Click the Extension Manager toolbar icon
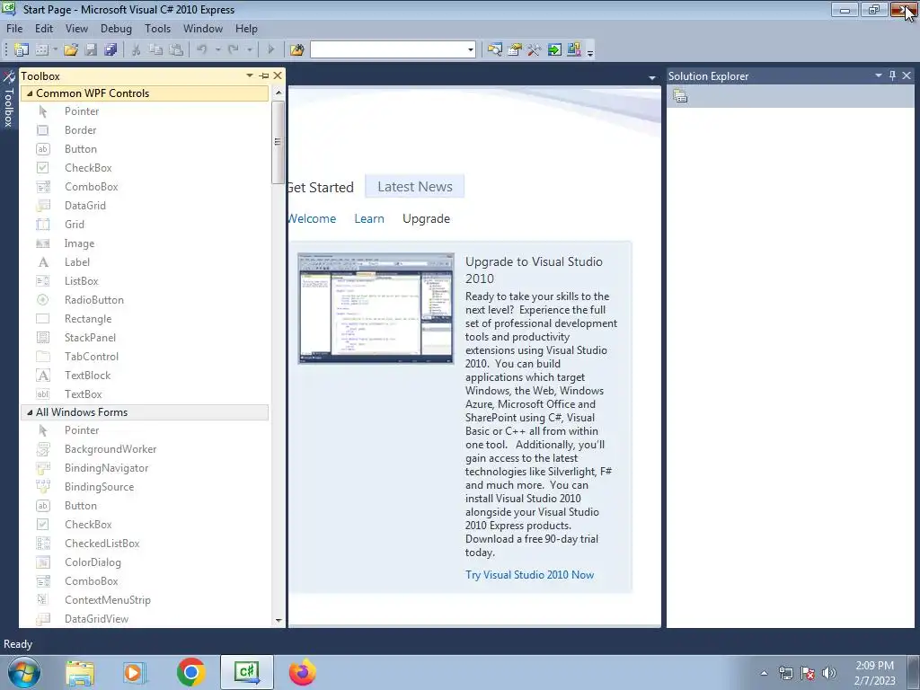Viewport: 920px width, 690px height. tap(574, 50)
